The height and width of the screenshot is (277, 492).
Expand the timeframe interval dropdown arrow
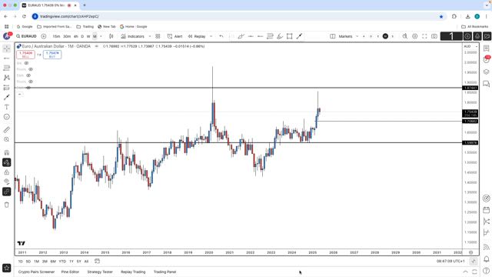coord(101,36)
